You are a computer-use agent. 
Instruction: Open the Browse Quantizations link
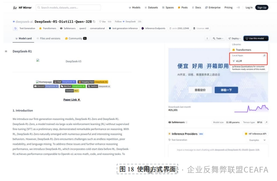[x=249, y=68]
